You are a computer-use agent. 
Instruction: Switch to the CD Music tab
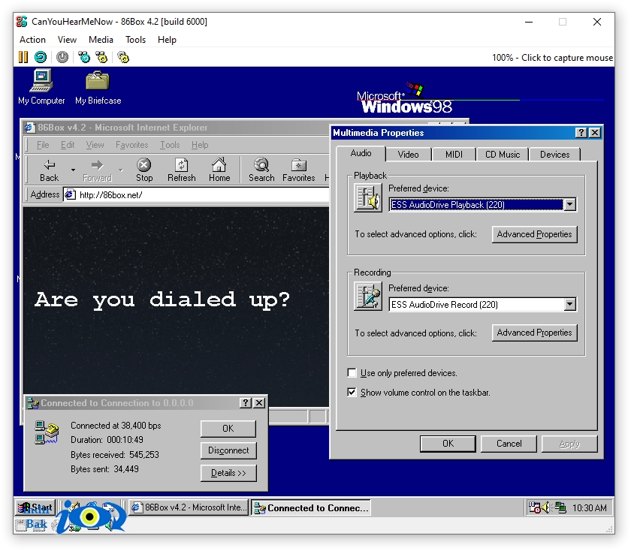click(x=503, y=155)
